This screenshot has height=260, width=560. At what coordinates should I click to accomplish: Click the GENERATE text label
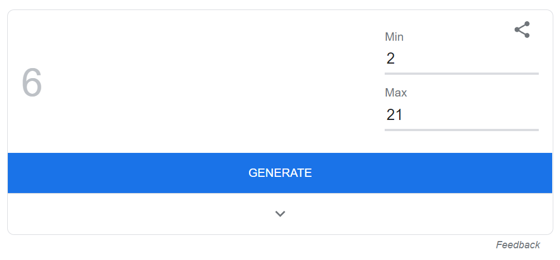[280, 173]
